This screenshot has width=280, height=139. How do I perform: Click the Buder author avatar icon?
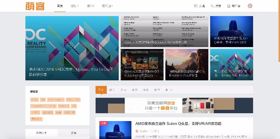click(137, 131)
